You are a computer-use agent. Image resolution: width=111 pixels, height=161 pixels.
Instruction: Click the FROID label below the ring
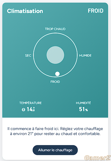coord(55,82)
